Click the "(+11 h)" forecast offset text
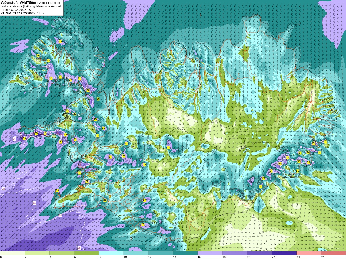 [39, 13]
